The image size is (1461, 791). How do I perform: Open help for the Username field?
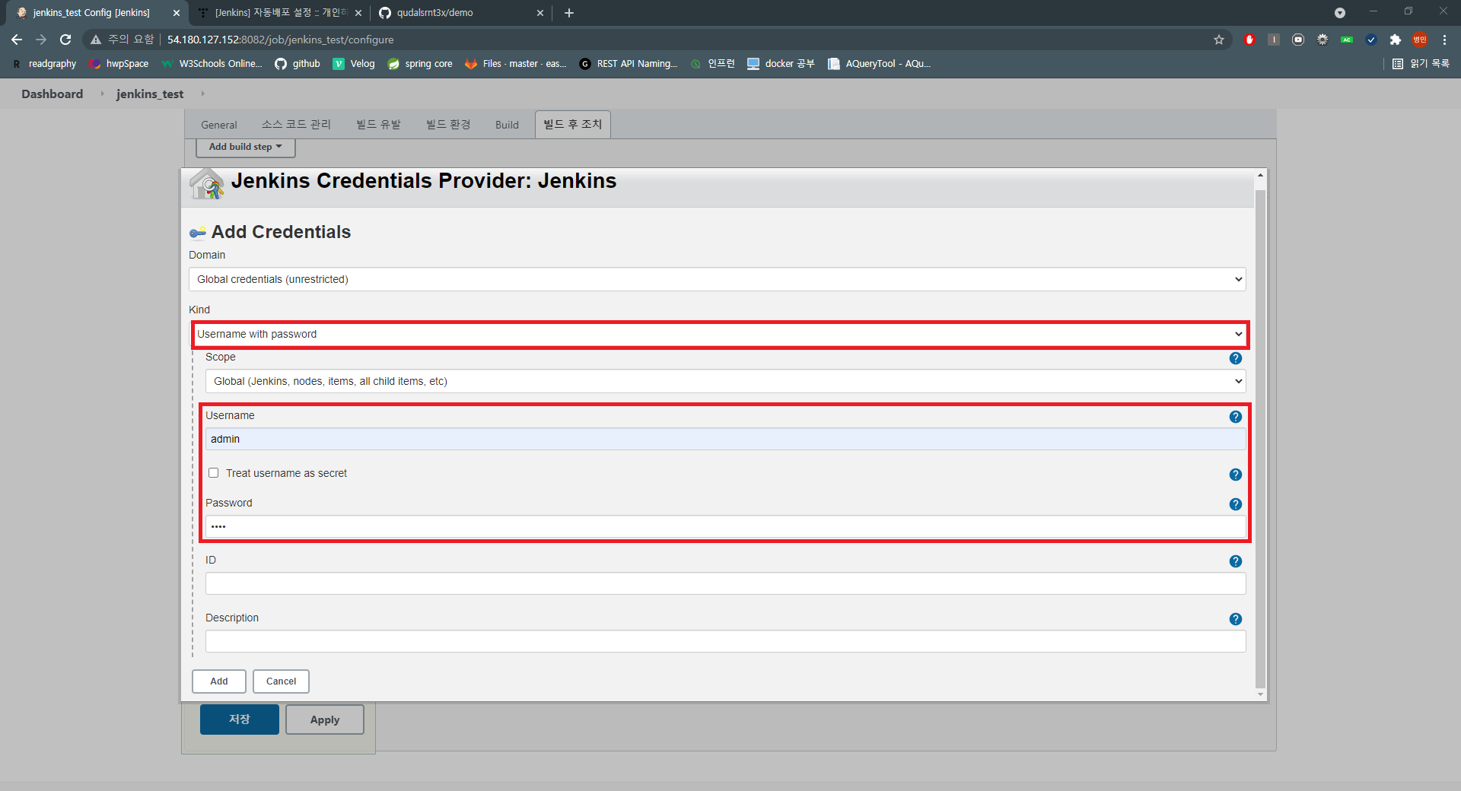coord(1235,417)
